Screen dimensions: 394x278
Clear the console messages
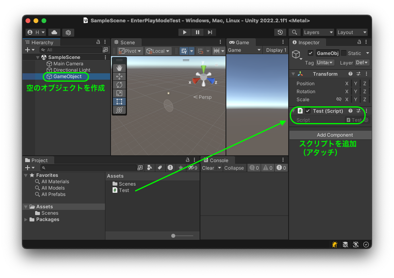(x=208, y=168)
